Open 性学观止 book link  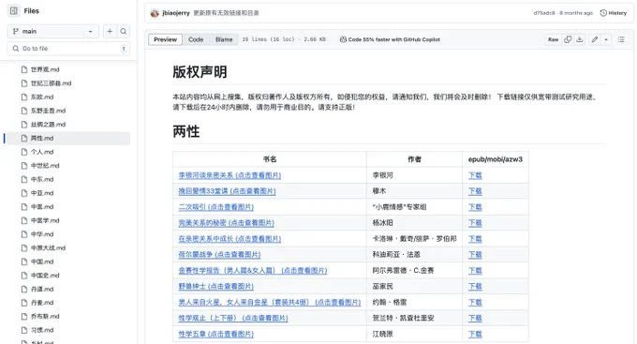point(233,318)
